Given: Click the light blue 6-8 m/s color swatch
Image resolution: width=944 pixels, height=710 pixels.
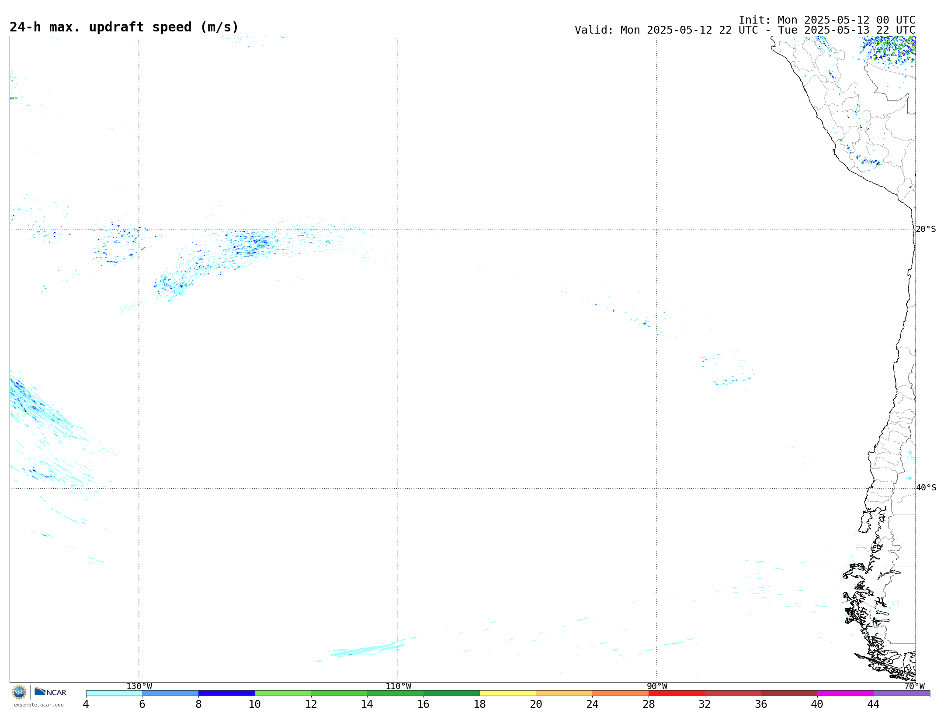Looking at the screenshot, I should coord(170,693).
